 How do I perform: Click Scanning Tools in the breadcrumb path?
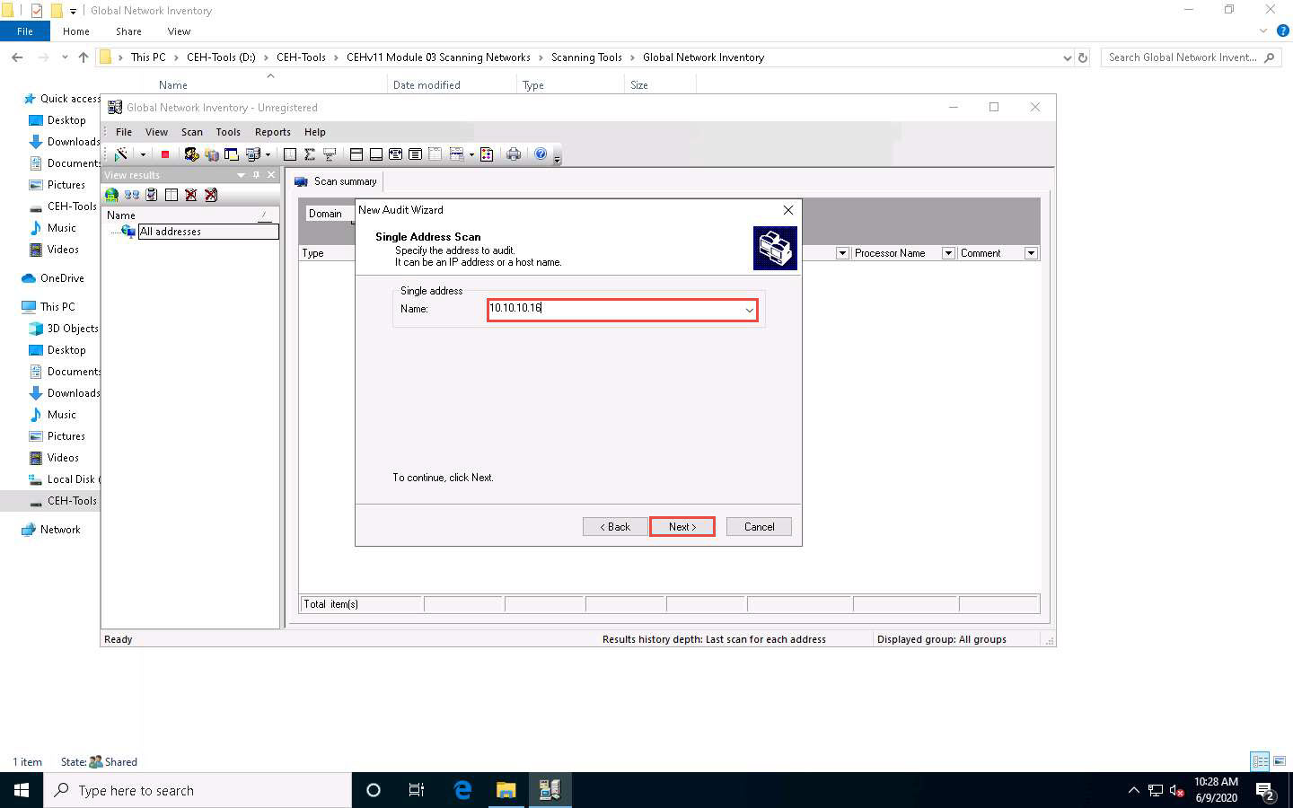[x=586, y=57]
